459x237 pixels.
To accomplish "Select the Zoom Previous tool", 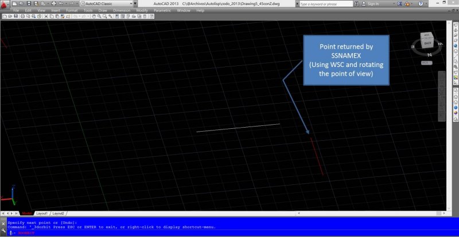I will [110, 17].
